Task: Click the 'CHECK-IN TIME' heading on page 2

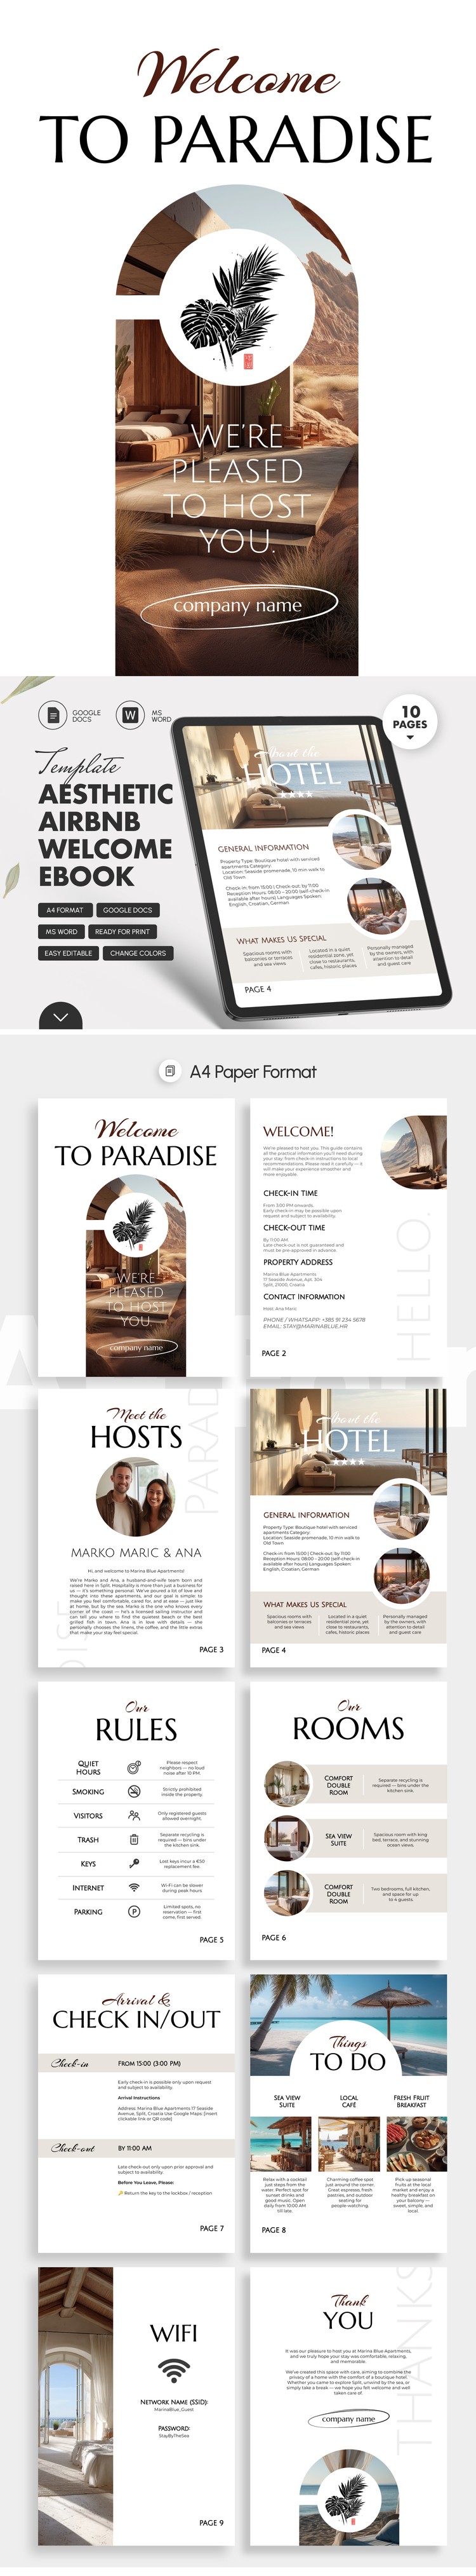Action: click(x=291, y=1193)
